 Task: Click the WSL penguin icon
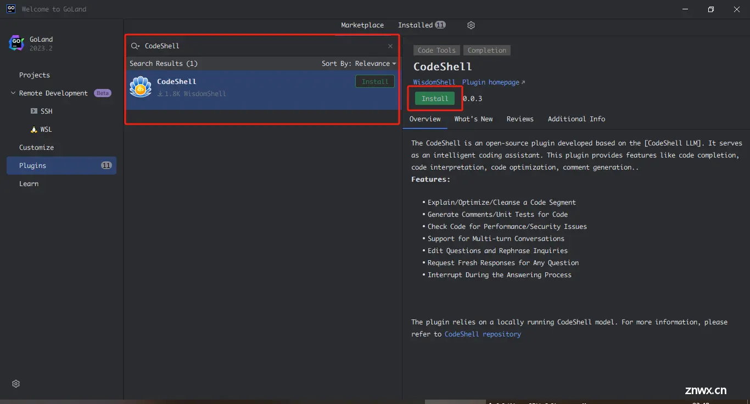[x=34, y=130]
